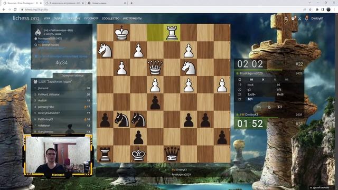
Task: Resign using the flag icon
Action: coord(279,107)
